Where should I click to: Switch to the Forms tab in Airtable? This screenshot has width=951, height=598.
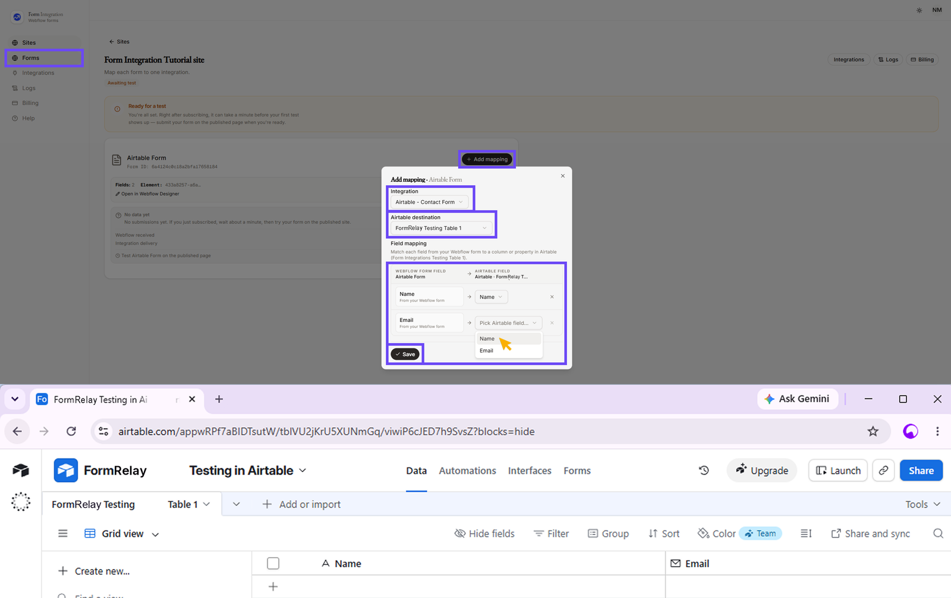[x=577, y=471]
